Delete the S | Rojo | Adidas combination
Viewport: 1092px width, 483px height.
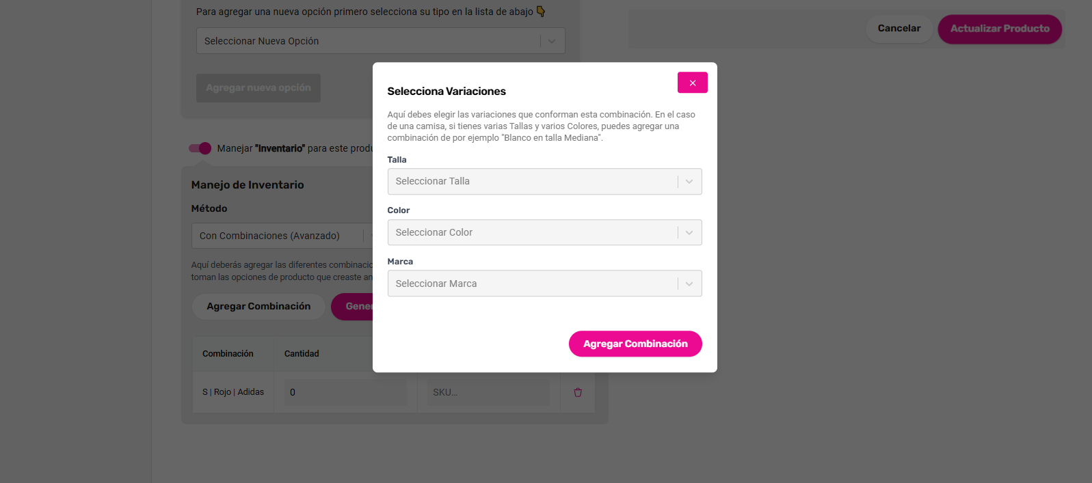(578, 392)
